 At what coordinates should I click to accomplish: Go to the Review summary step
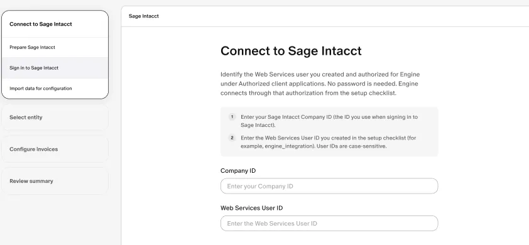pos(55,181)
